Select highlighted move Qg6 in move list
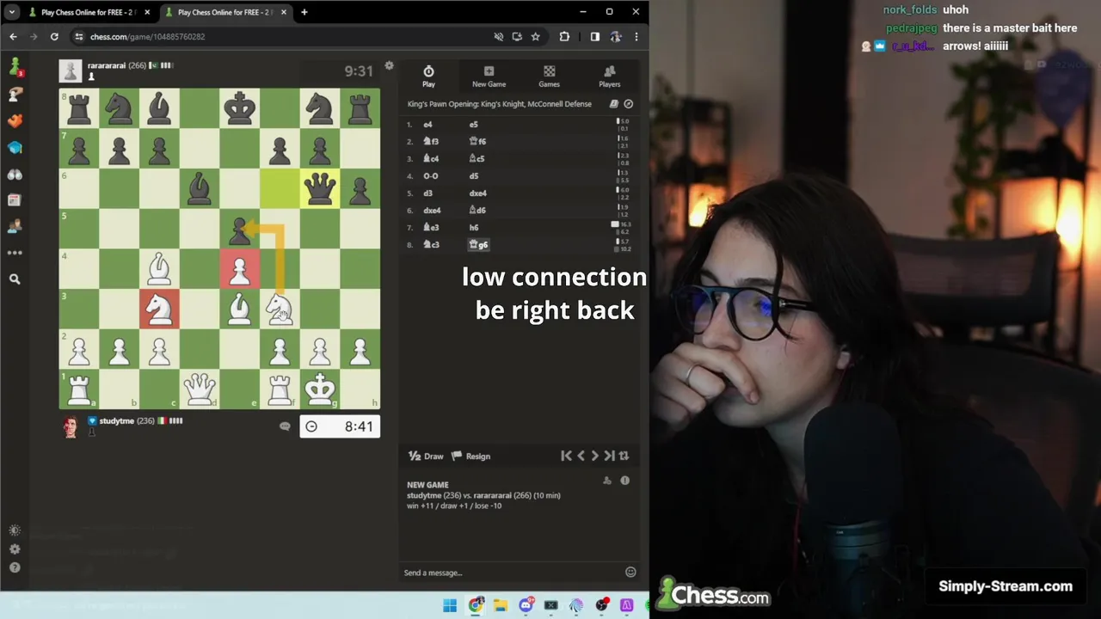 (x=478, y=245)
